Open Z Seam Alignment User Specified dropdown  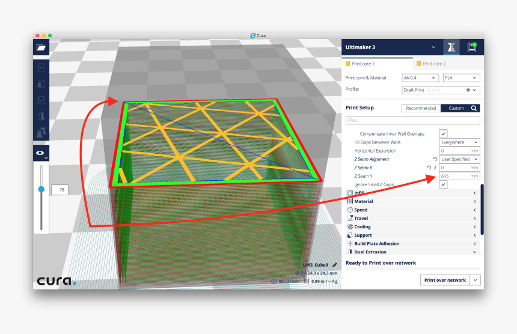[460, 159]
